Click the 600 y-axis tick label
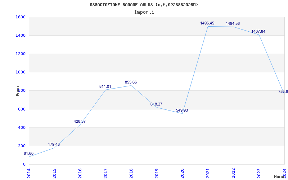 coord(22,109)
